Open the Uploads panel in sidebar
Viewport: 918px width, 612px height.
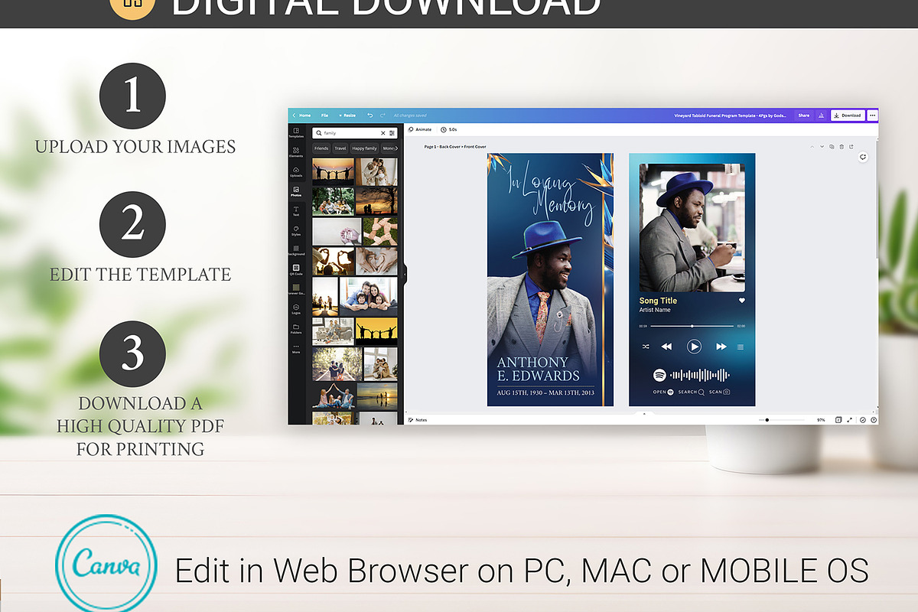click(x=296, y=171)
